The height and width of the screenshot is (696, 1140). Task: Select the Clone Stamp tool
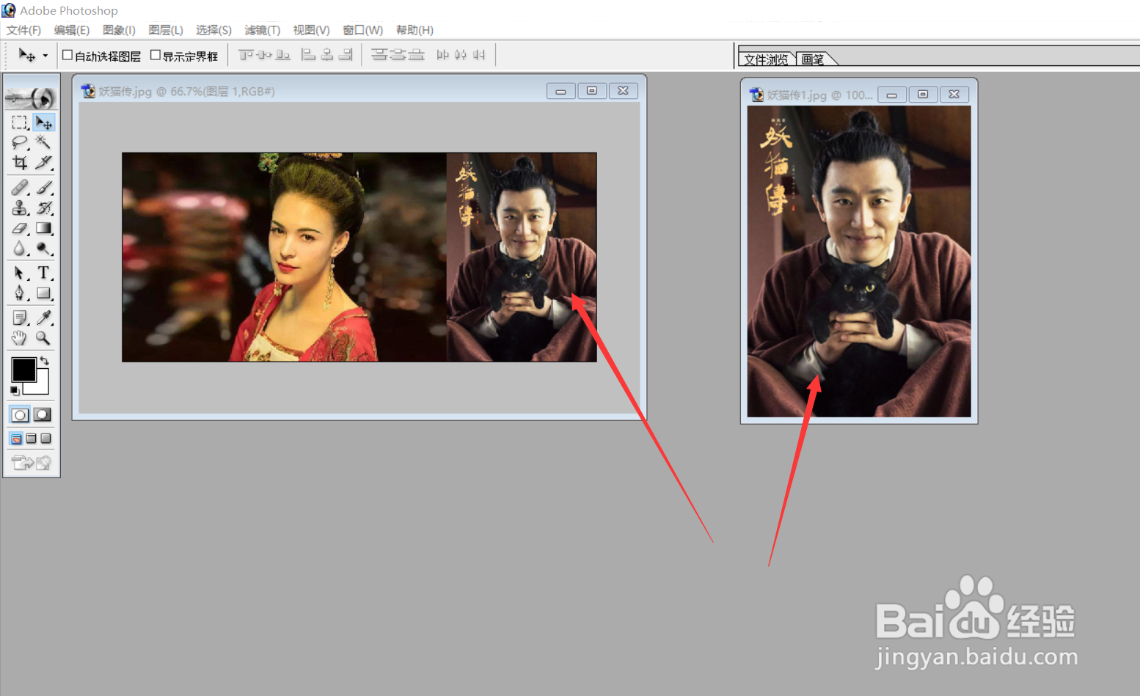click(20, 208)
